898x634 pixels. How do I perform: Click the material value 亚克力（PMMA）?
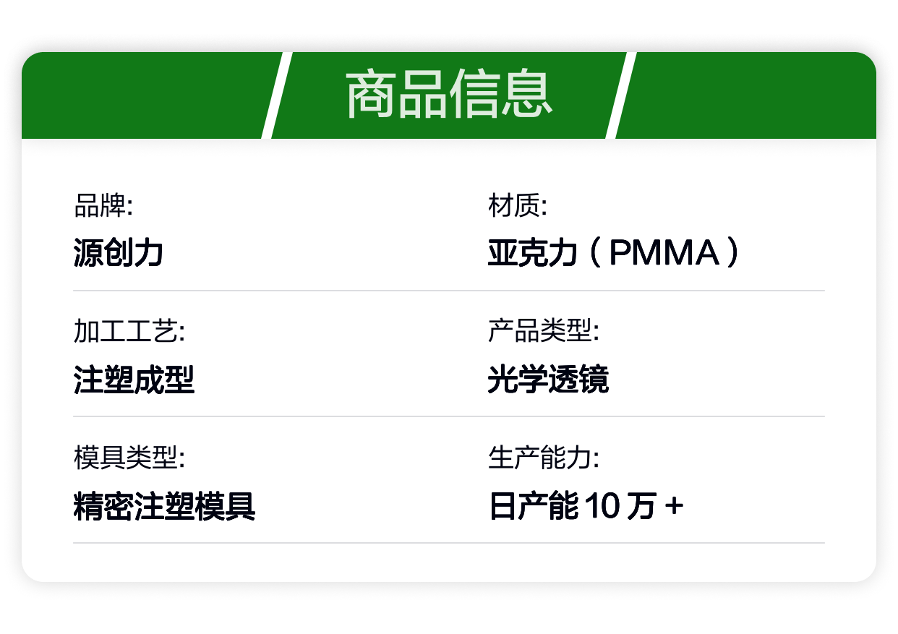615,253
